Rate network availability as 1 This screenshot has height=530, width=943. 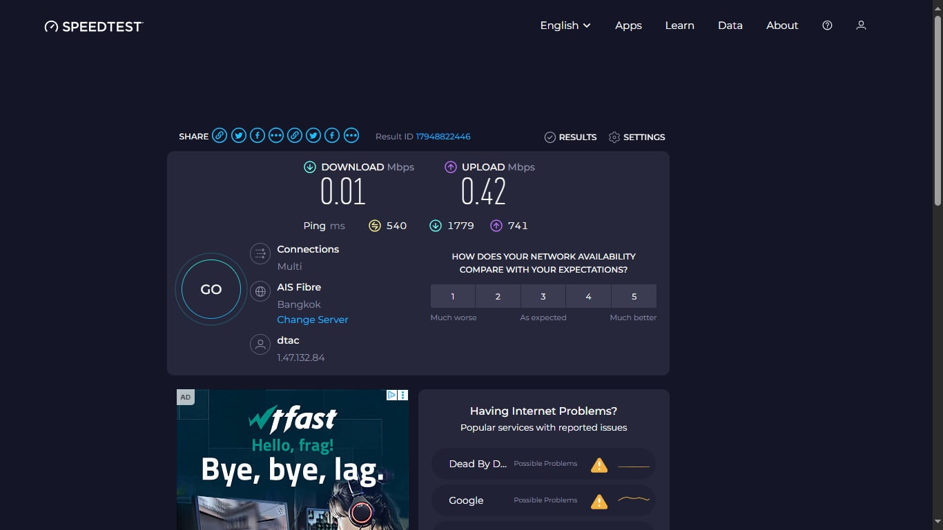pyautogui.click(x=453, y=296)
